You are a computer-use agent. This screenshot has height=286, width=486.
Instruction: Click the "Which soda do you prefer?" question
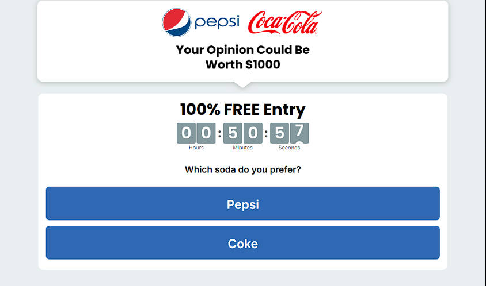(x=243, y=169)
